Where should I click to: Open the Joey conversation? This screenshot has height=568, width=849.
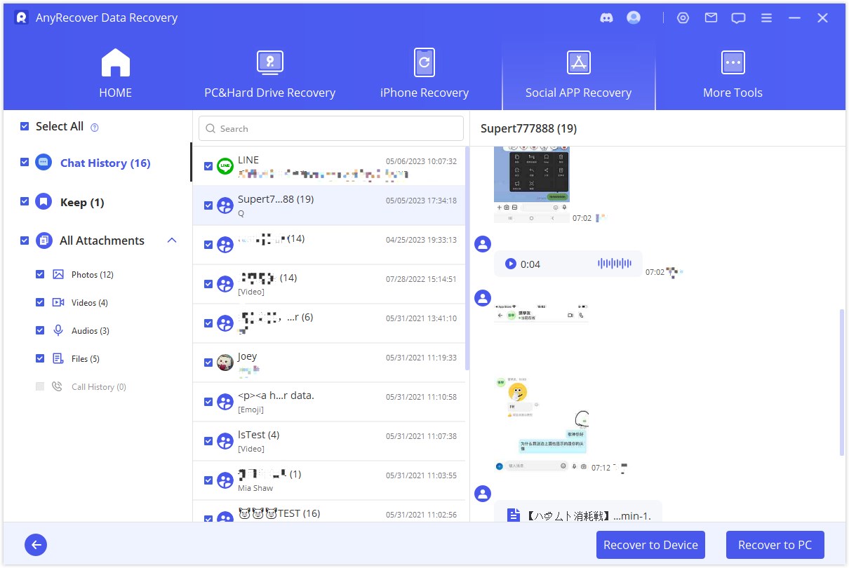coord(328,363)
